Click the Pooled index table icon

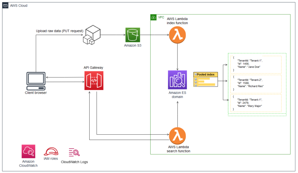[x=205, y=79]
